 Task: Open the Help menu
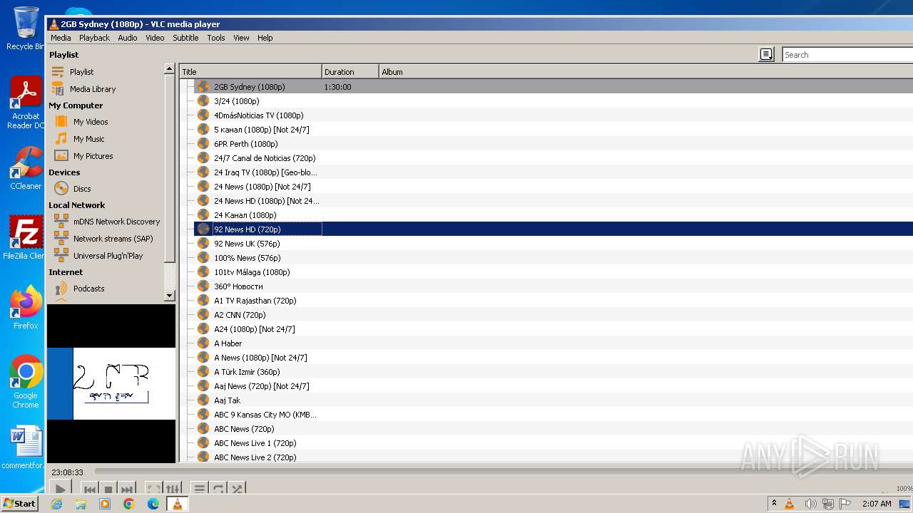click(x=265, y=38)
